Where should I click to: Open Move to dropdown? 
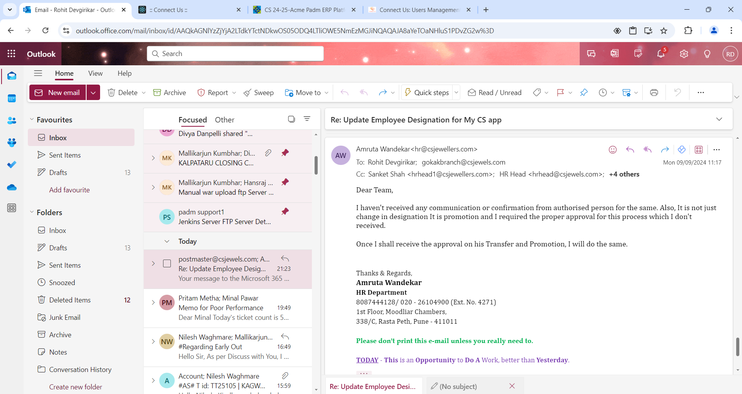click(327, 93)
